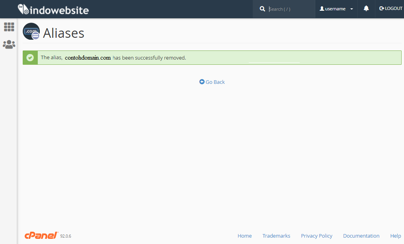
Task: Follow the Go Back link text
Action: pos(215,82)
